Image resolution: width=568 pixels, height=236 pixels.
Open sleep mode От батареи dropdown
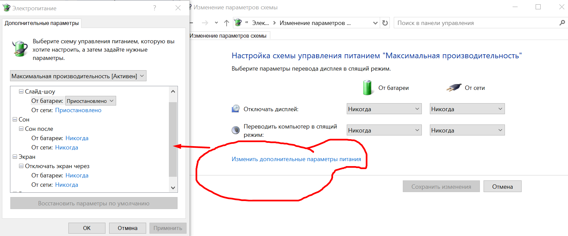384,130
